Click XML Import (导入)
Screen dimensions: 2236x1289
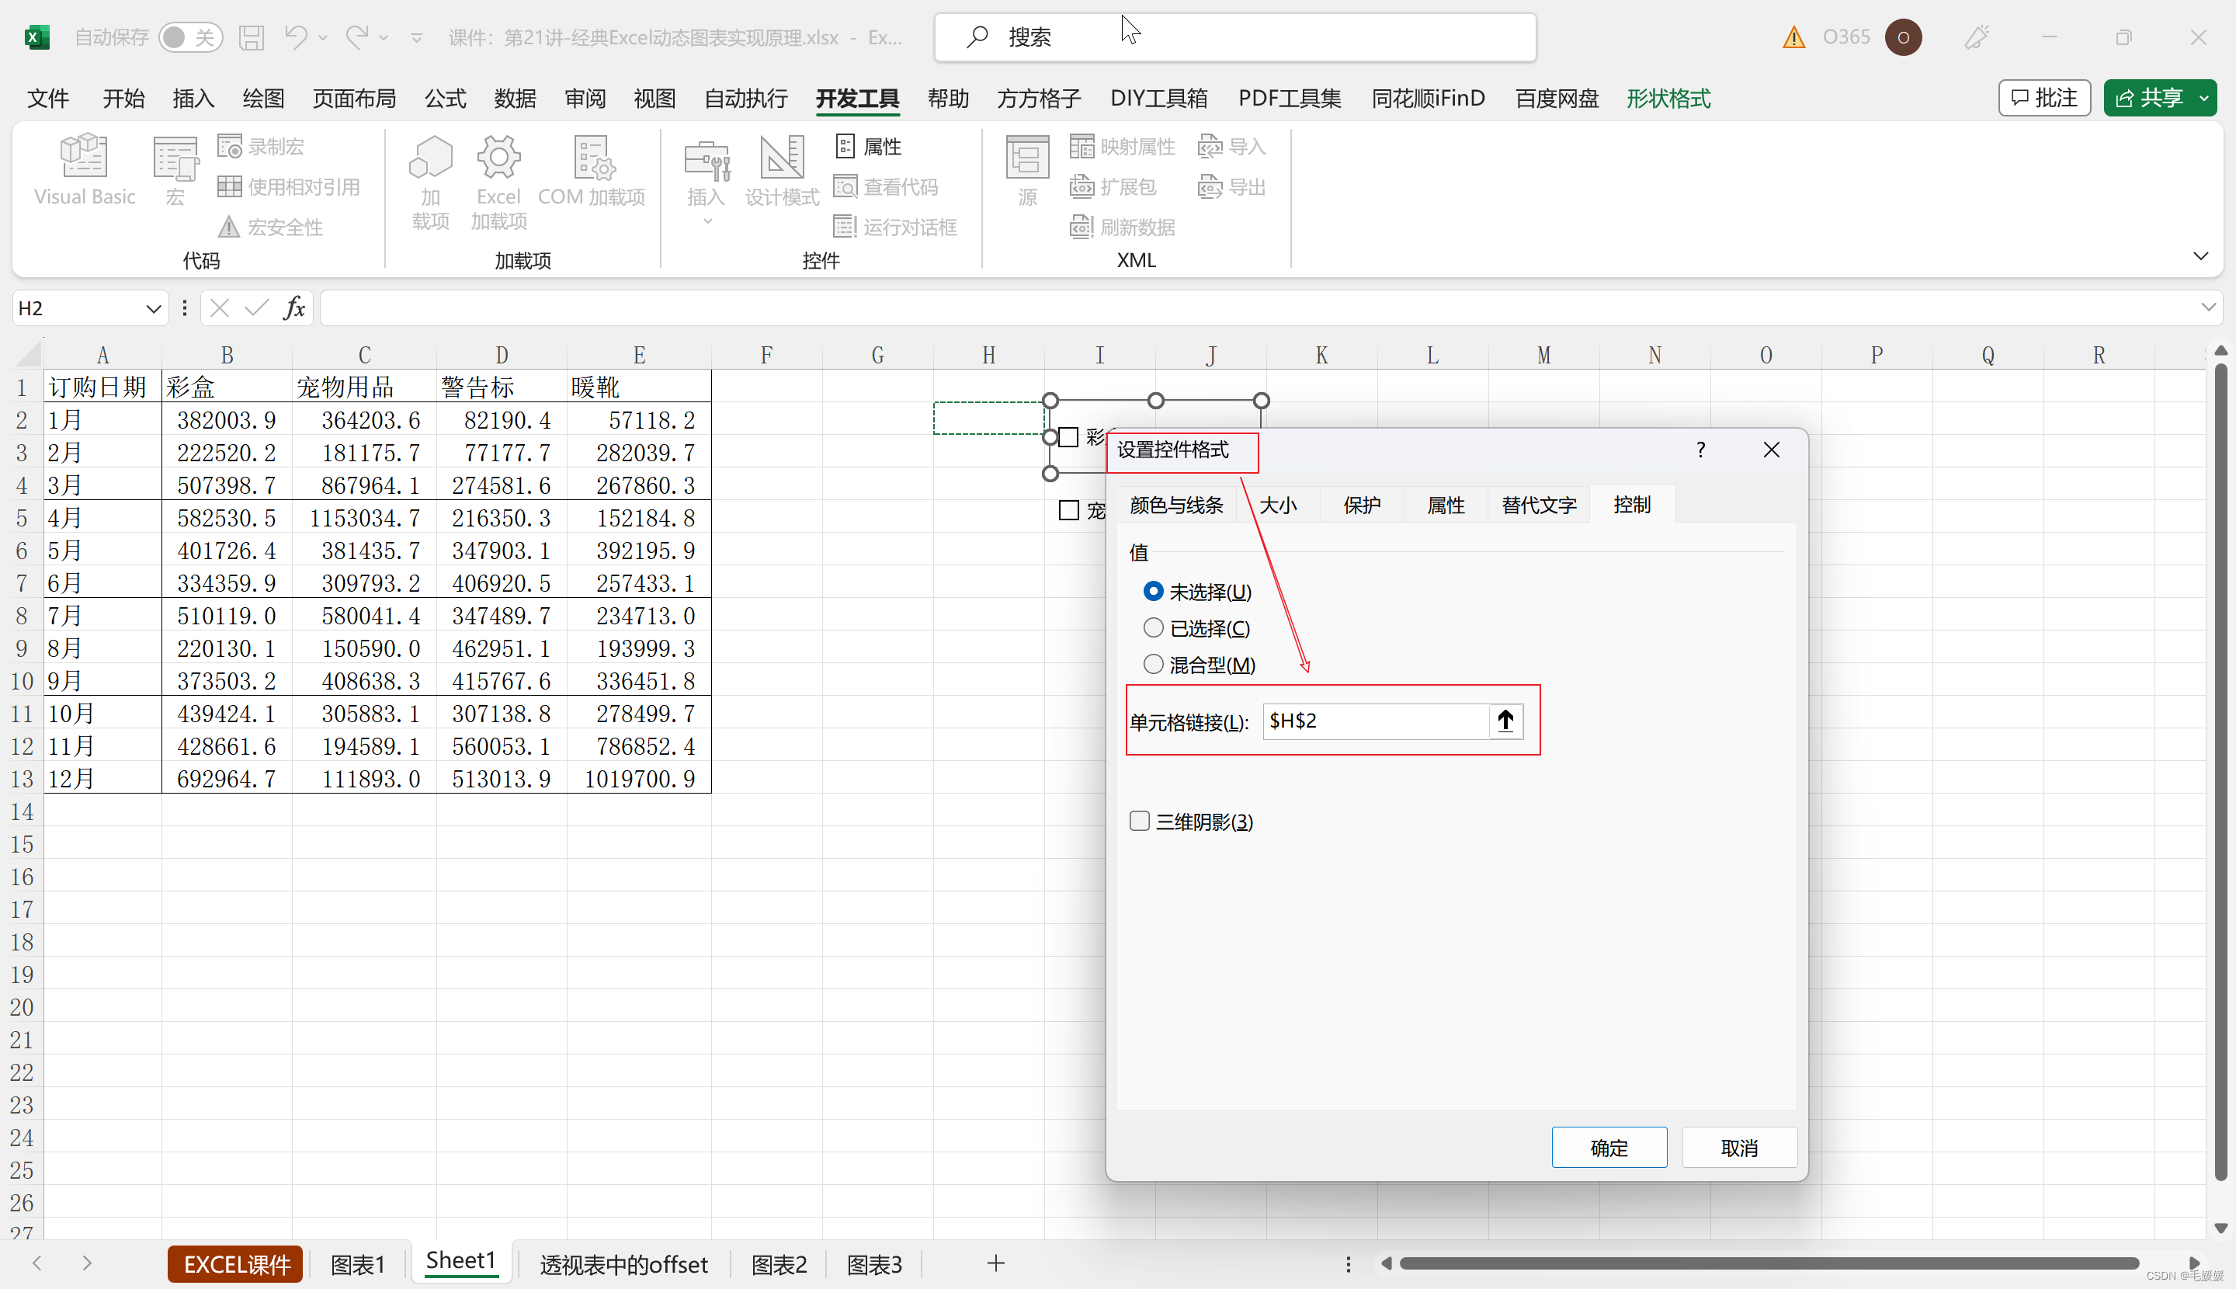1231,146
